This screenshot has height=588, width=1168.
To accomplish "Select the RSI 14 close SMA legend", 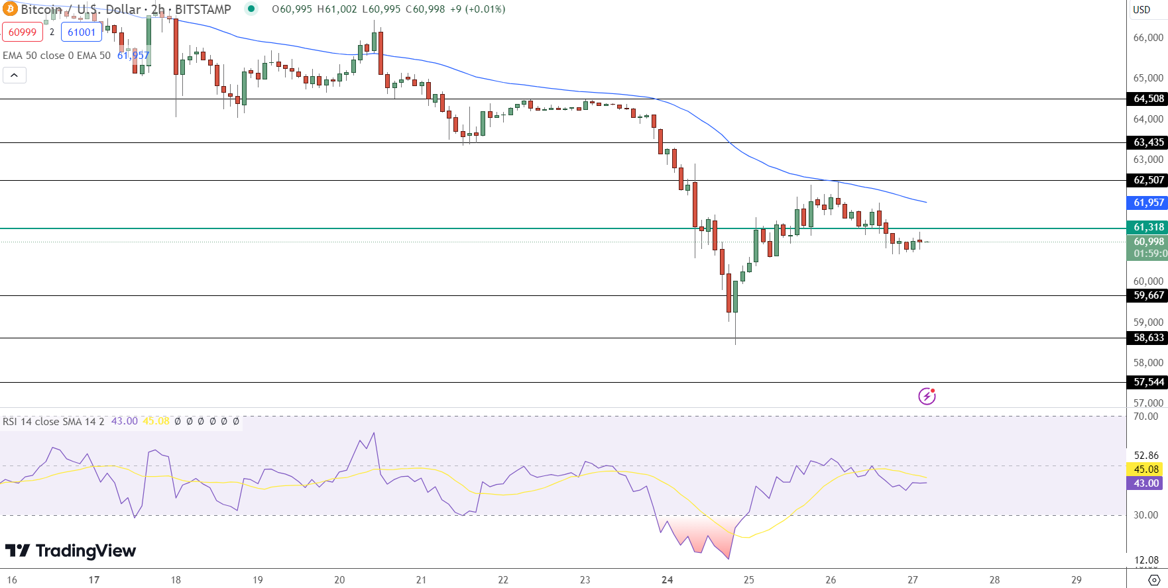I will [x=53, y=421].
